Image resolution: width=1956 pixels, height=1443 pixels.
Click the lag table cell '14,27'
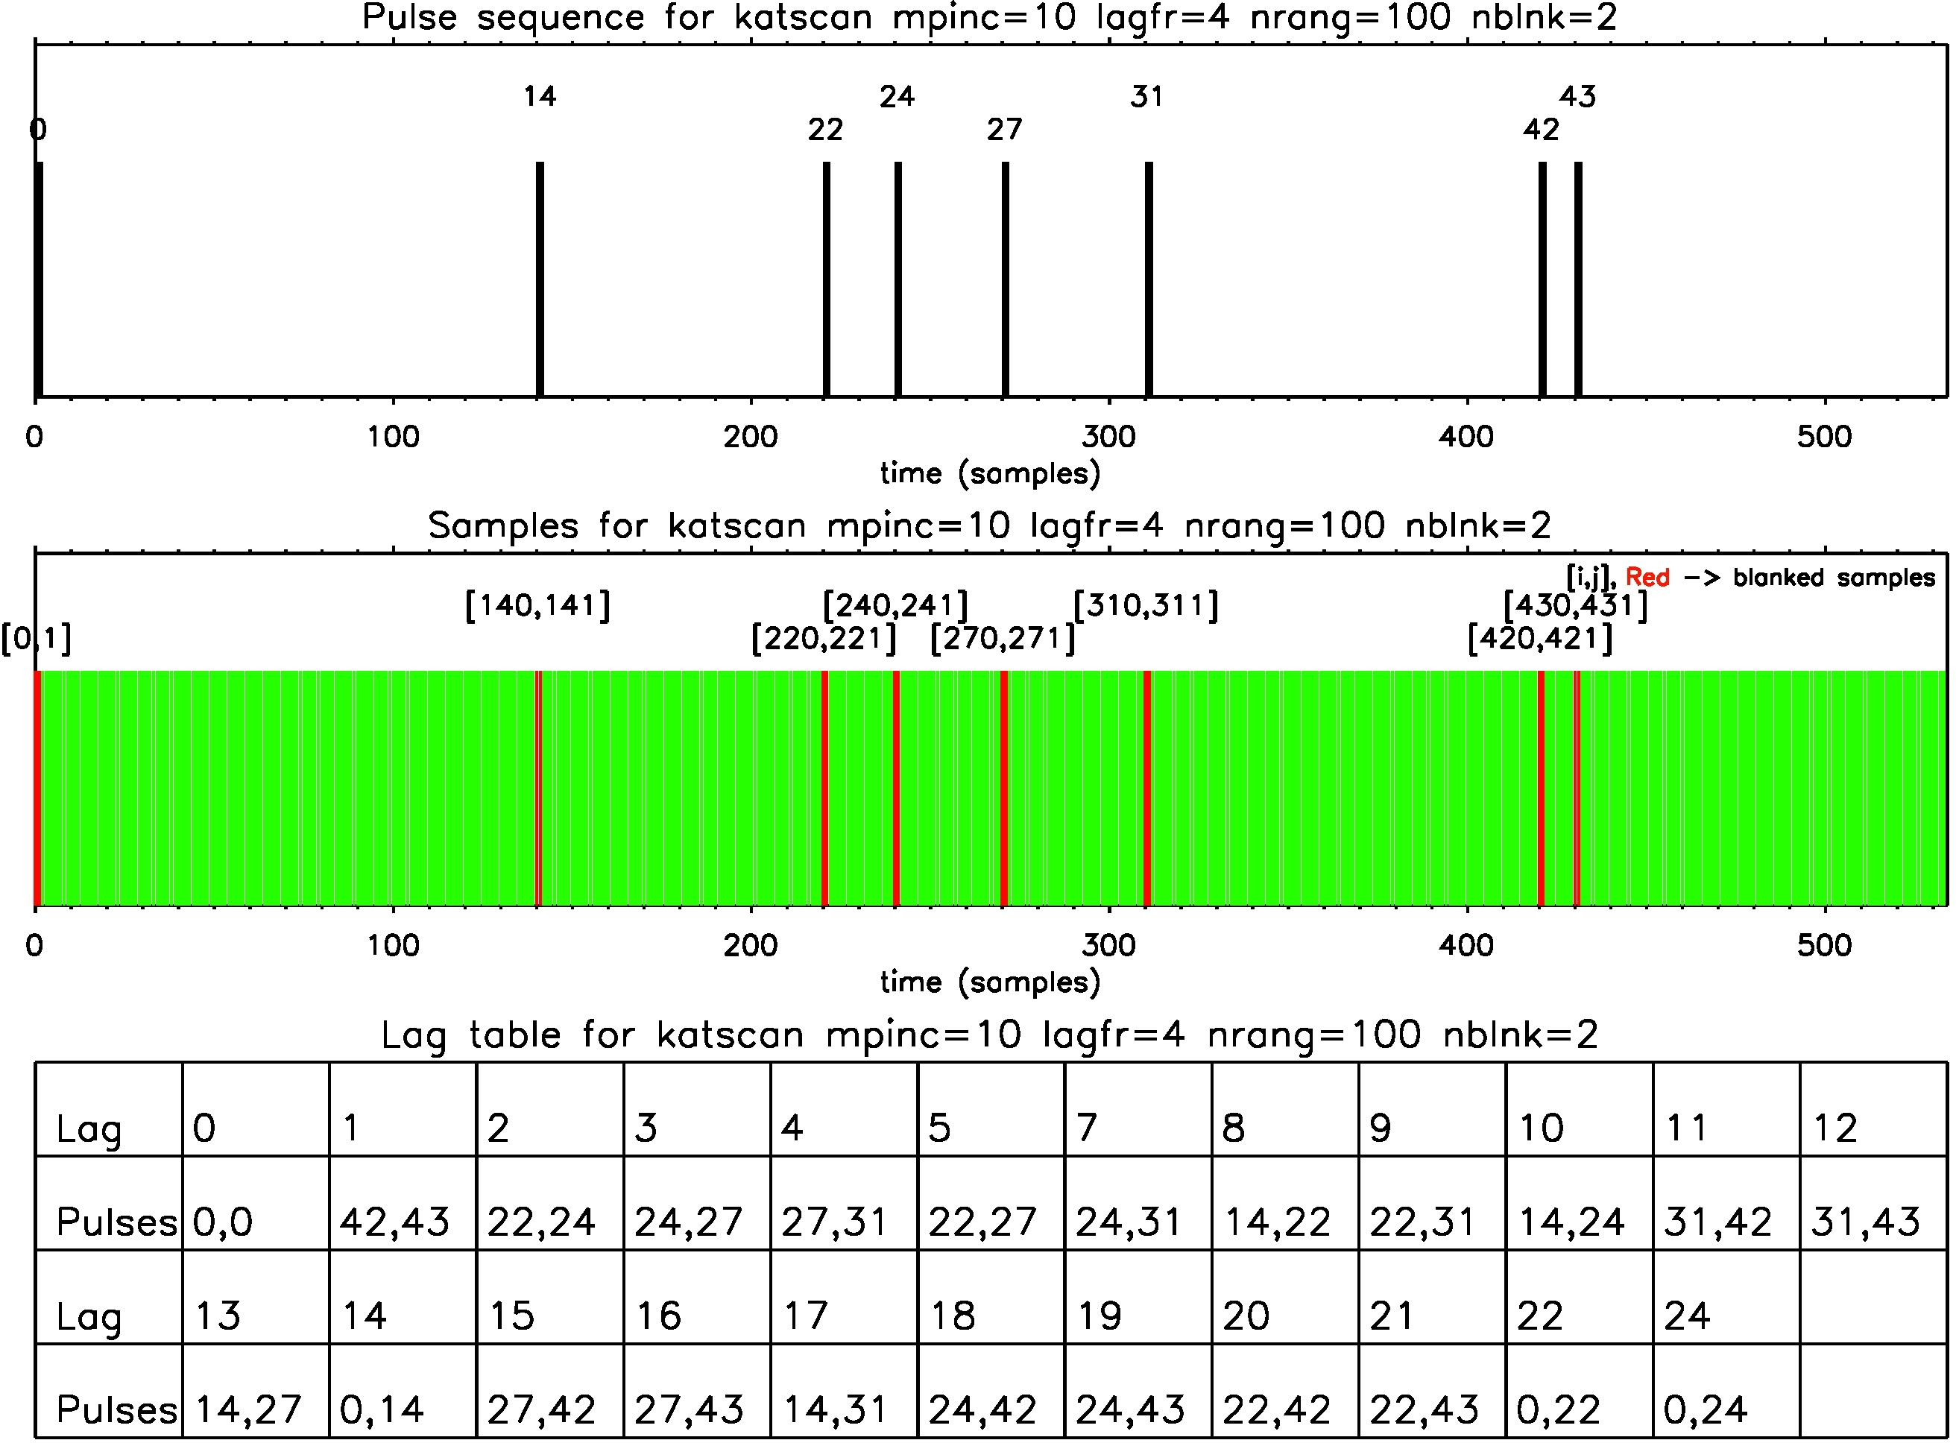[x=248, y=1409]
